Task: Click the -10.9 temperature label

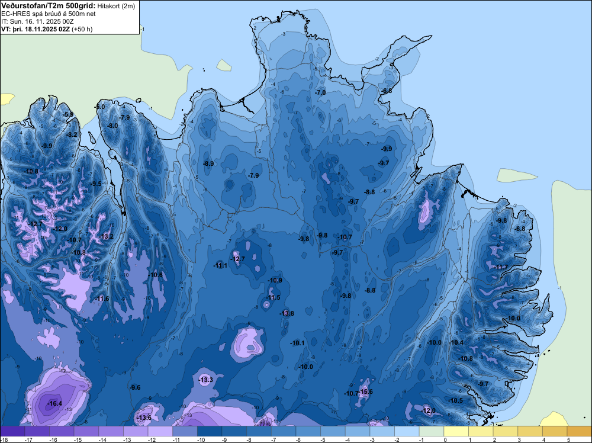Action: tap(275, 281)
